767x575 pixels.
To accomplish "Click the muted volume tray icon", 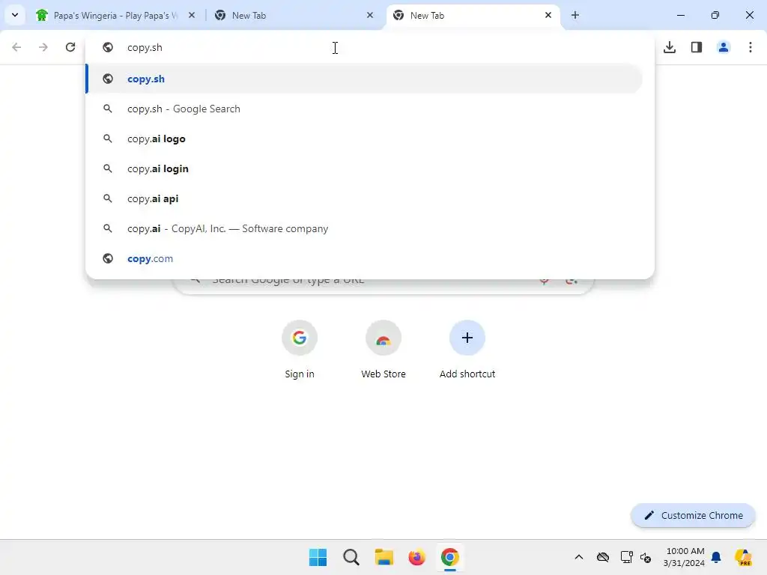I will coord(646,557).
